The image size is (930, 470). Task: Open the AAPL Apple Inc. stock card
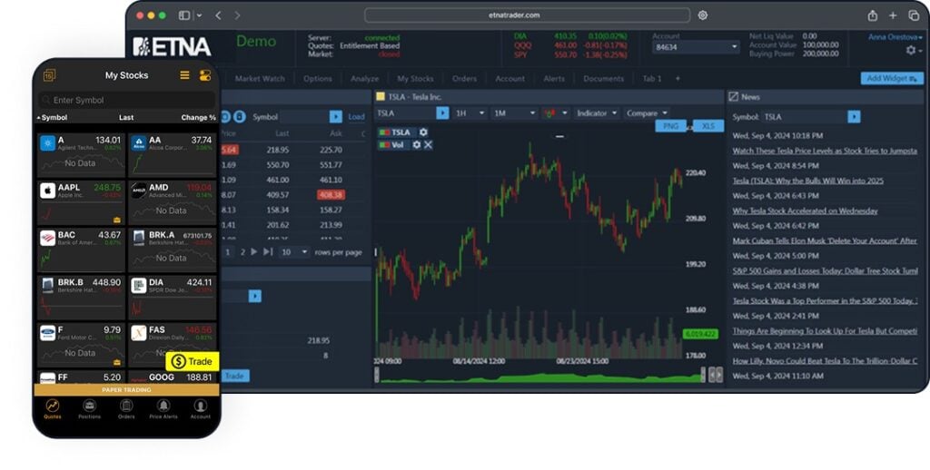(81, 202)
